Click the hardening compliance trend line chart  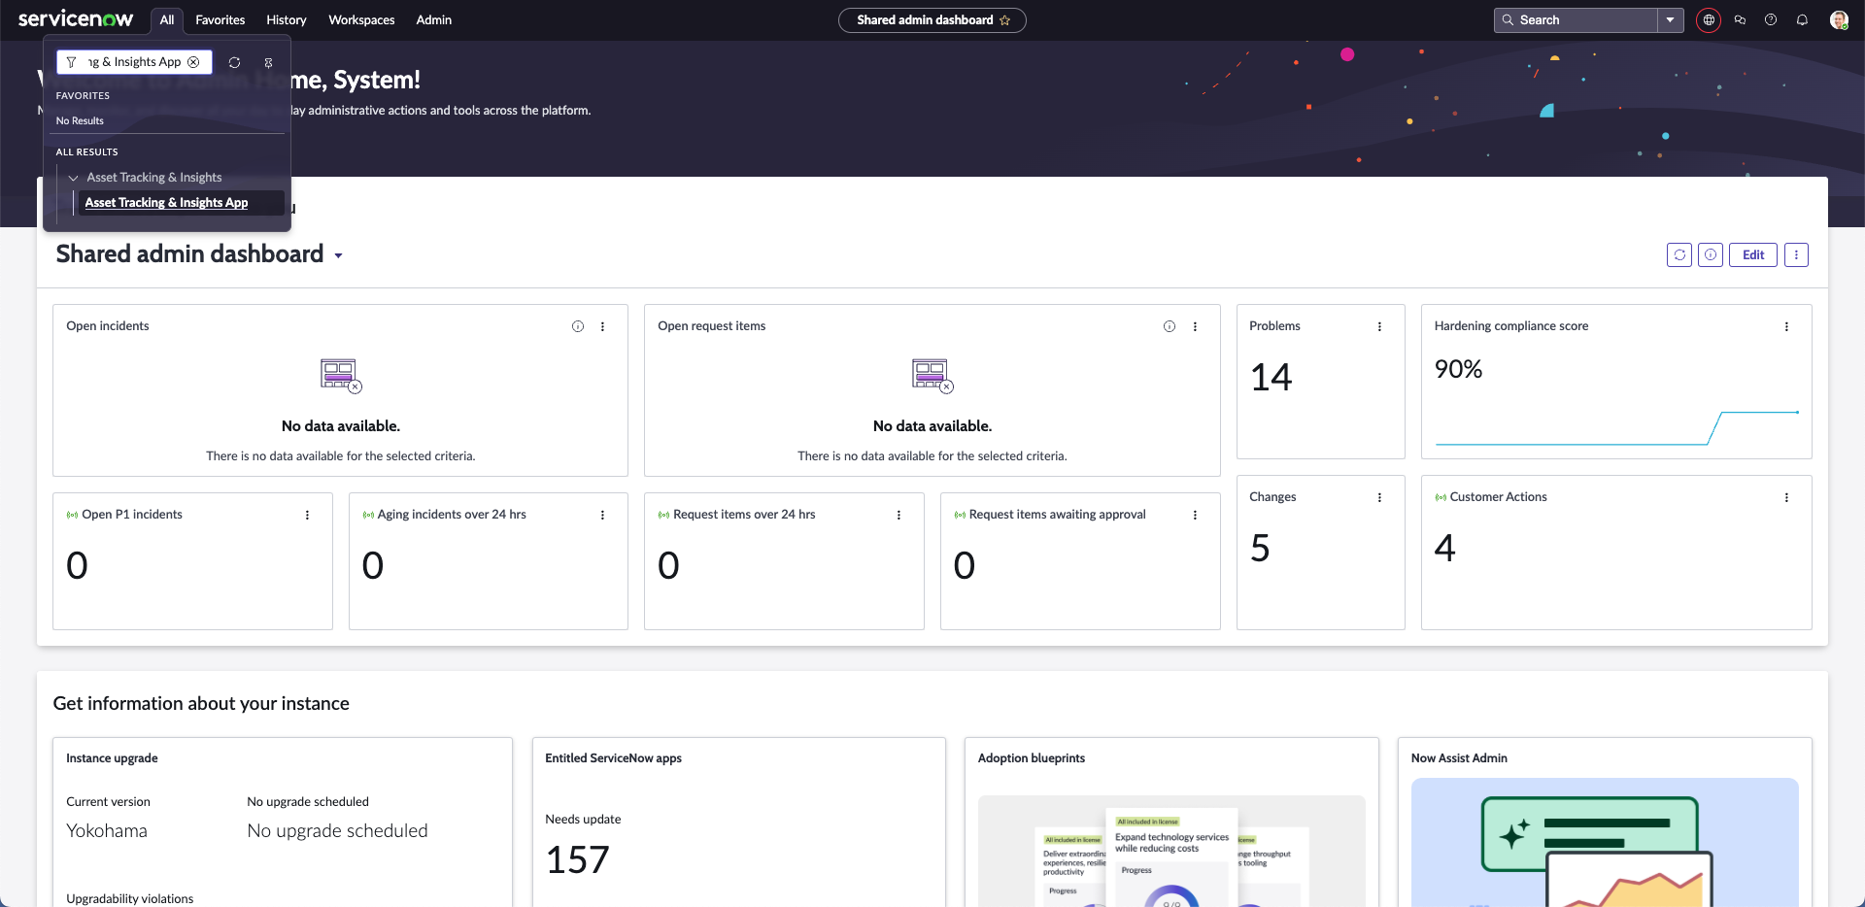(1617, 427)
